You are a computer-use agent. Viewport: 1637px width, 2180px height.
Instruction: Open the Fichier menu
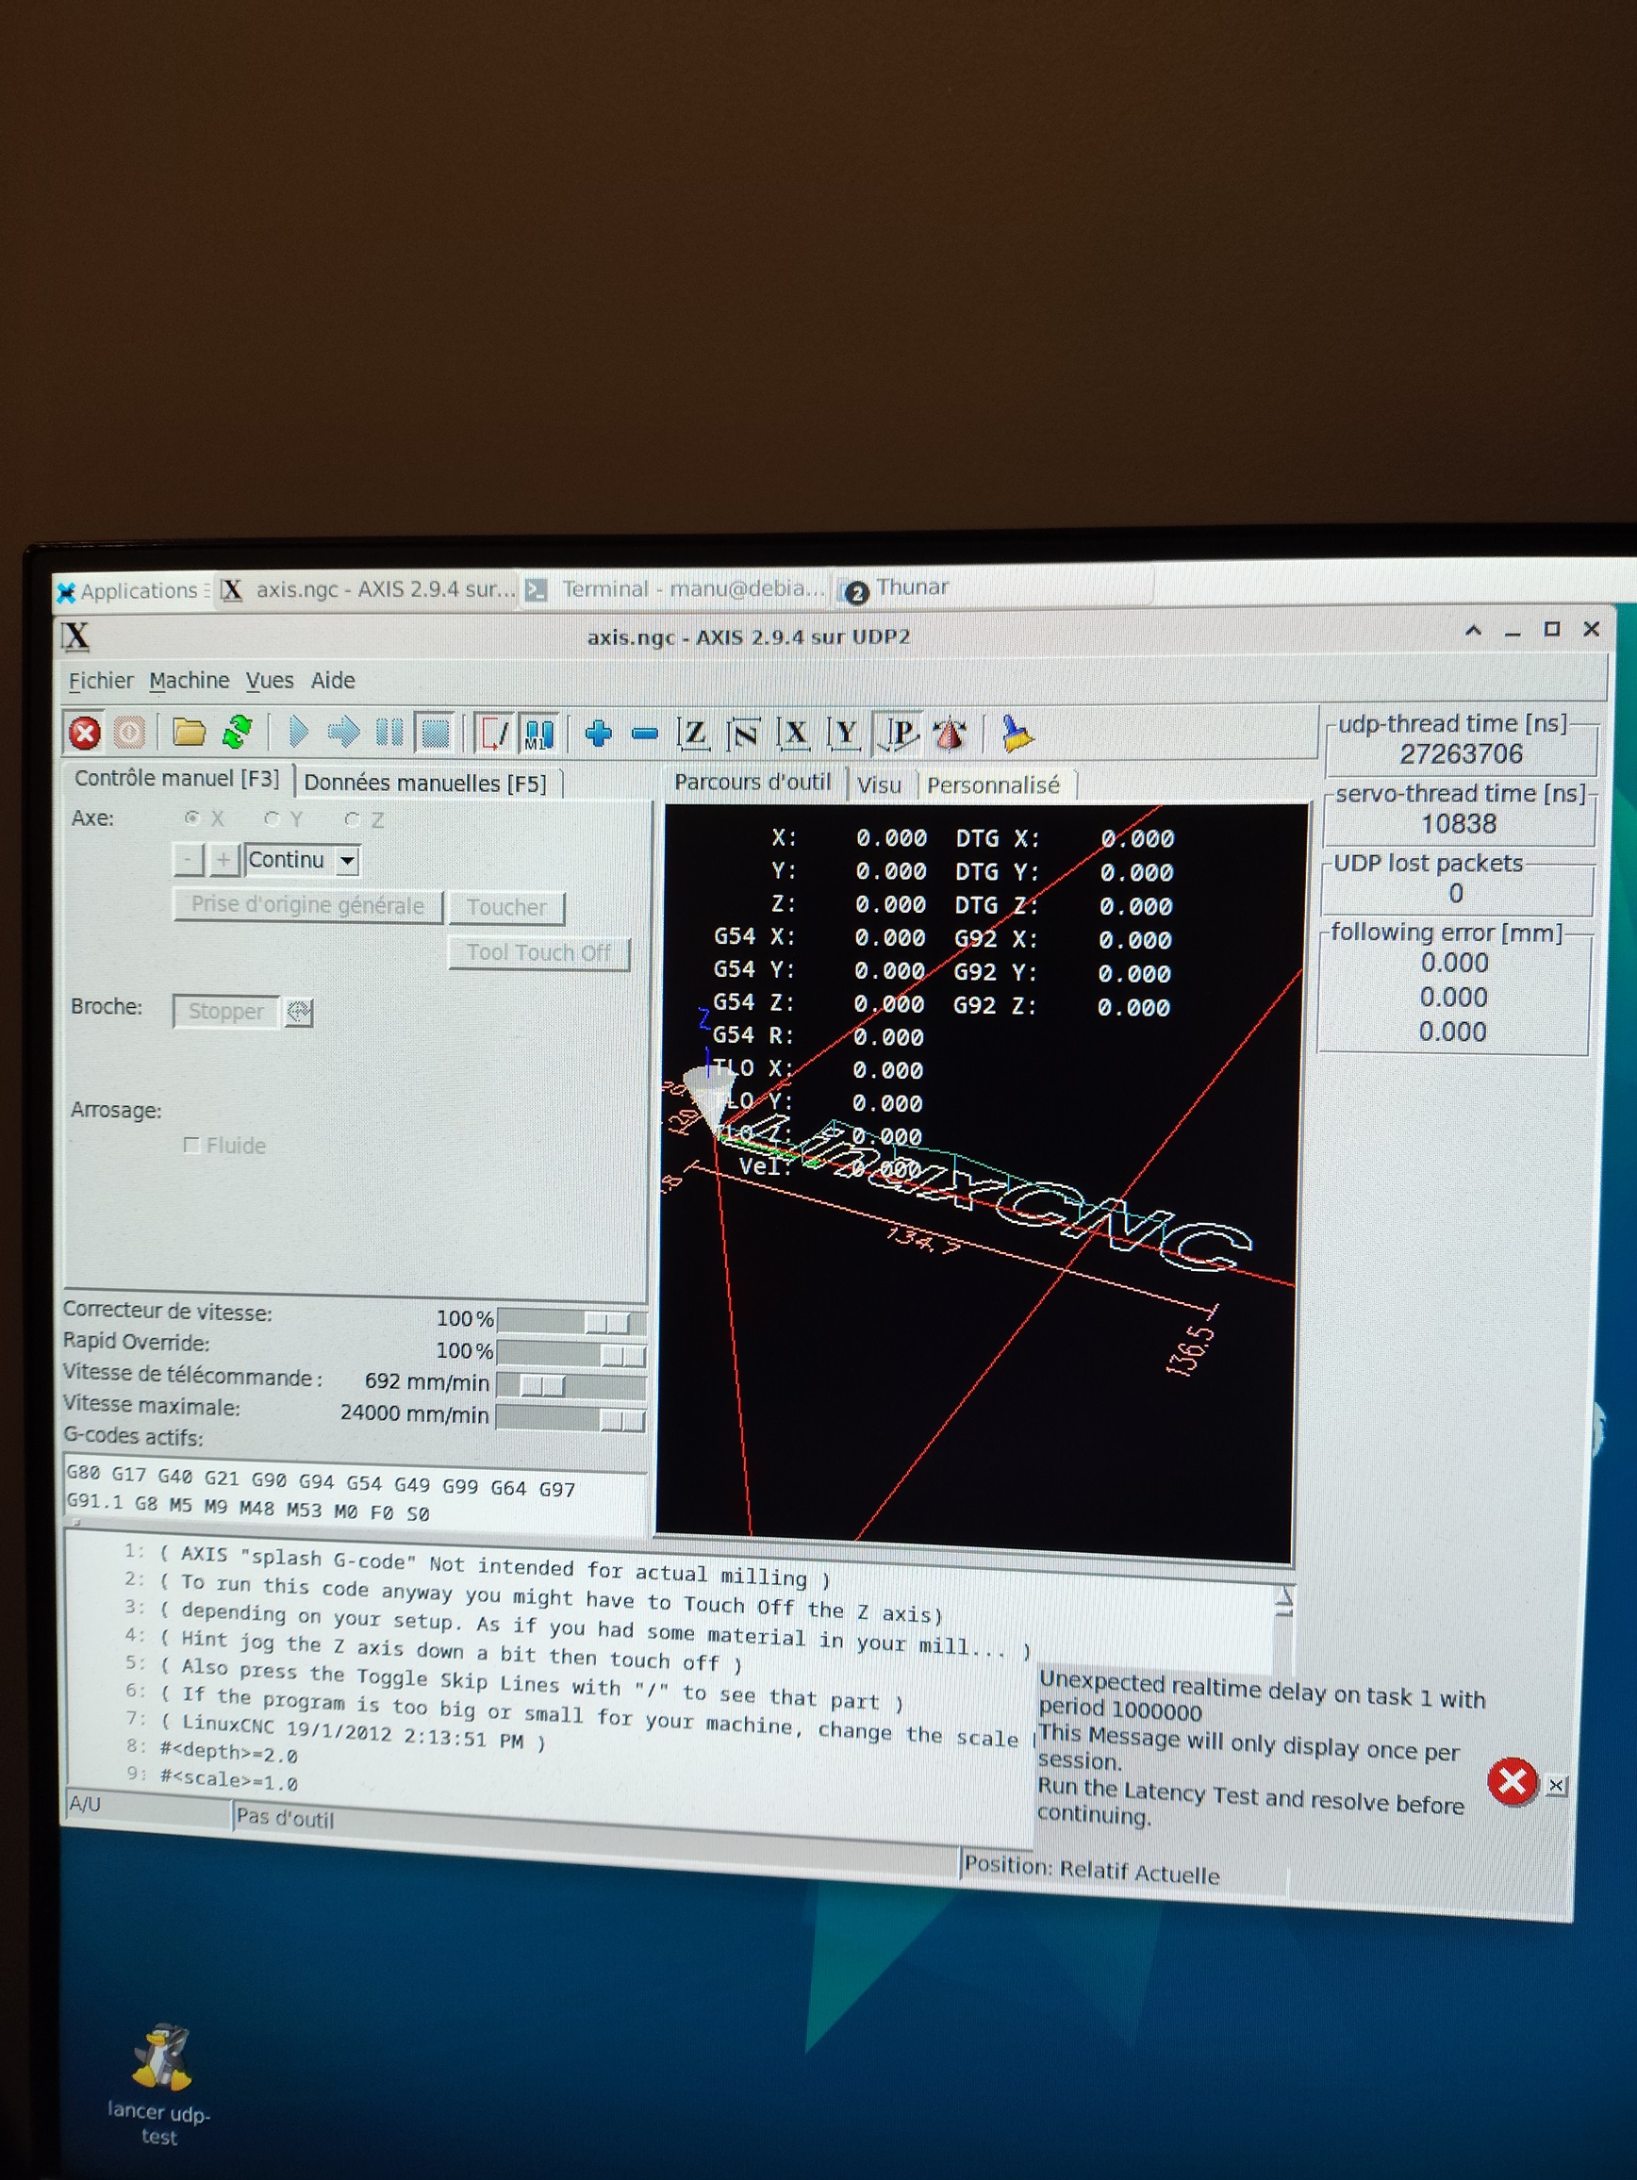tap(101, 680)
